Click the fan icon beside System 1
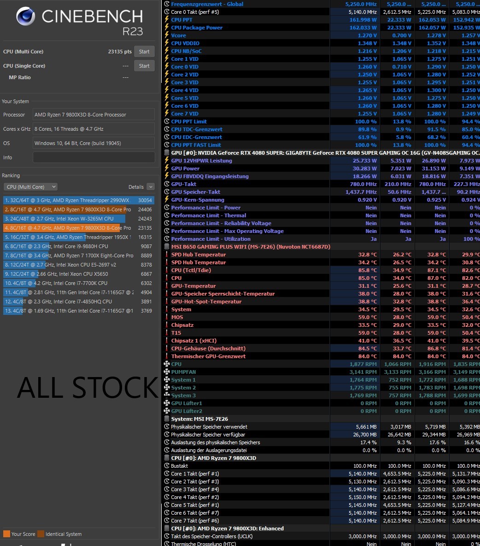This screenshot has width=480, height=546. click(x=167, y=379)
